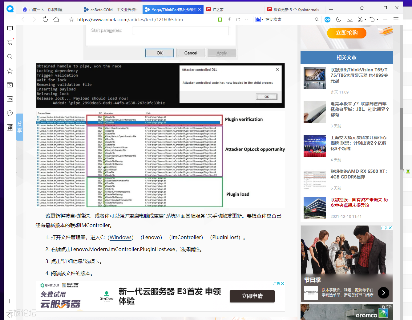This screenshot has height=320, width=412.
Task: Open the hamburger main menu
Action: tap(396, 19)
